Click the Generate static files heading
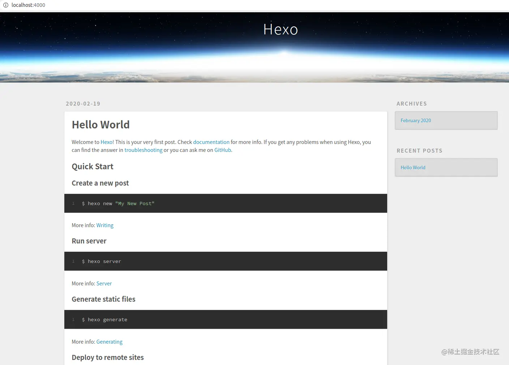Viewport: 509px width, 365px height. [103, 299]
